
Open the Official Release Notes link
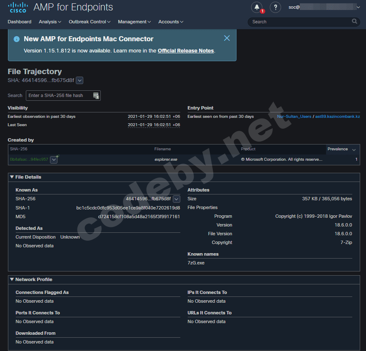186,51
